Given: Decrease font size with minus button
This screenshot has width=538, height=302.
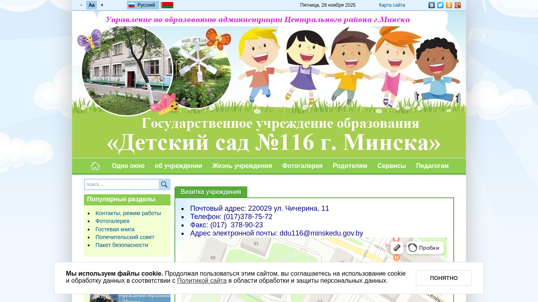Looking at the screenshot, I should tap(81, 5).
